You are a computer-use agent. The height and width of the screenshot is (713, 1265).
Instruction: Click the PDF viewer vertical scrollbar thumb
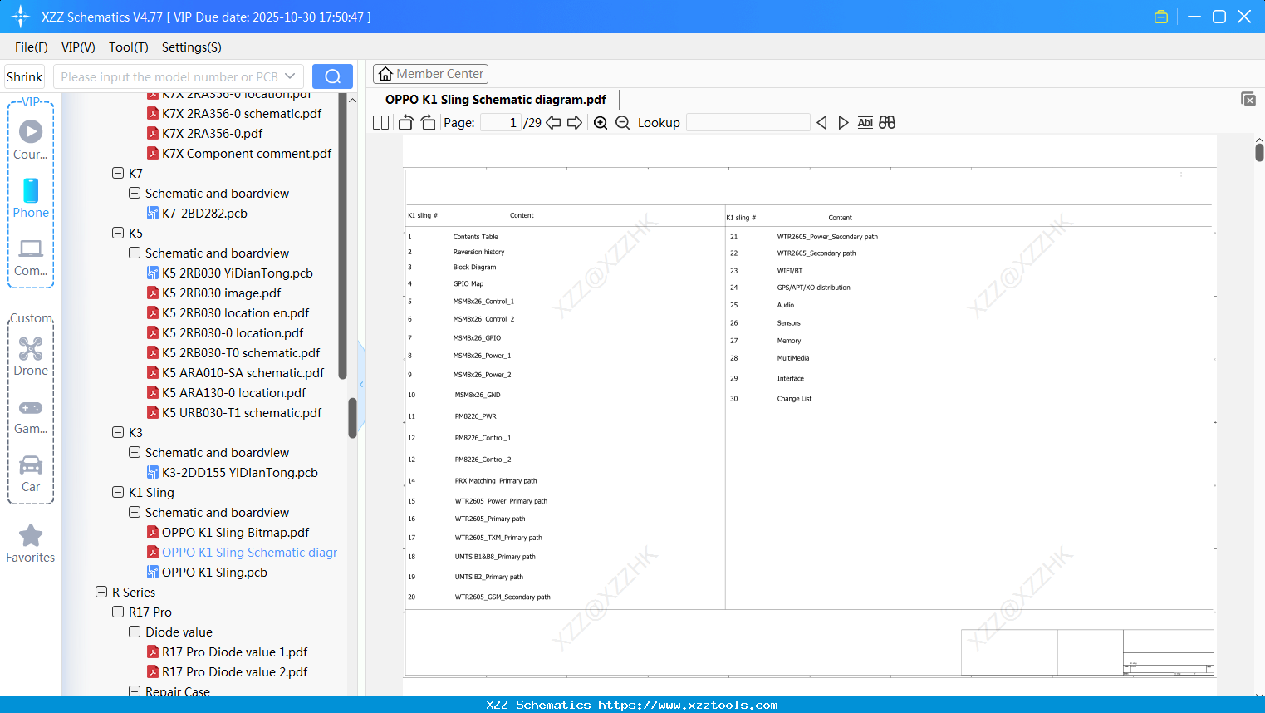point(1259,152)
